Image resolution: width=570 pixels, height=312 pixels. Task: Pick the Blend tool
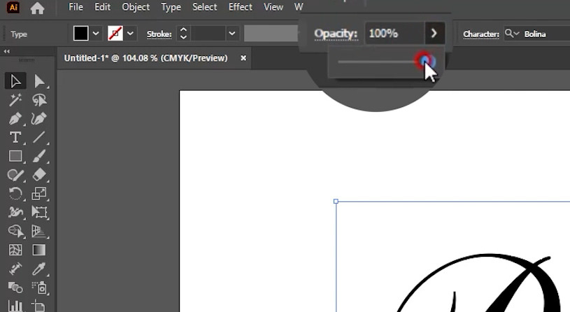15,288
